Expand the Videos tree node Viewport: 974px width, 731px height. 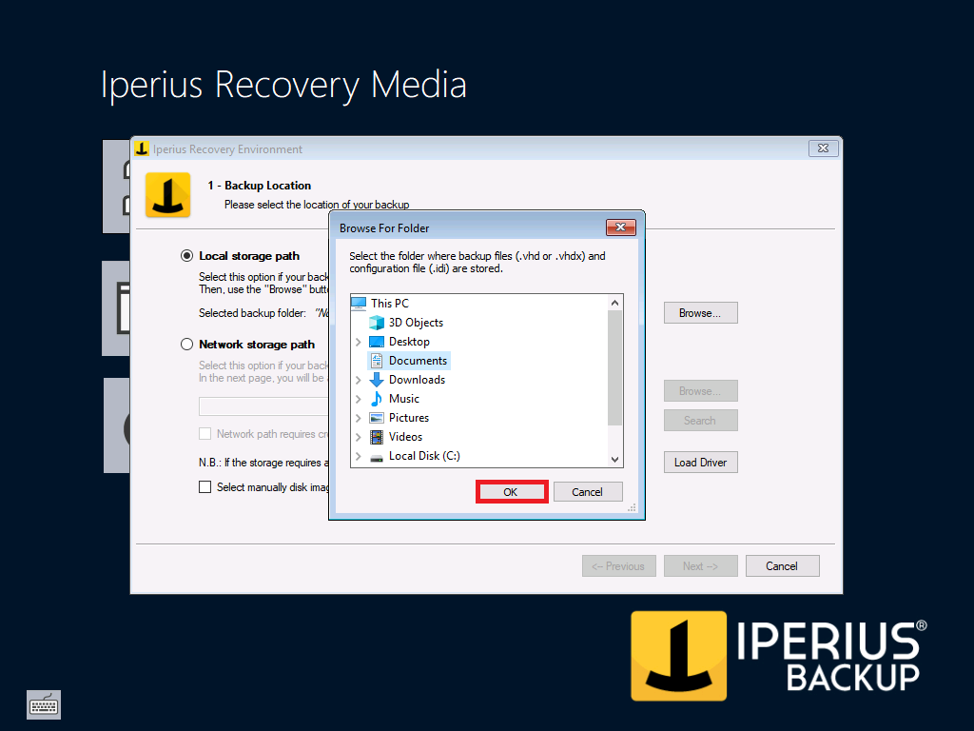coord(359,437)
